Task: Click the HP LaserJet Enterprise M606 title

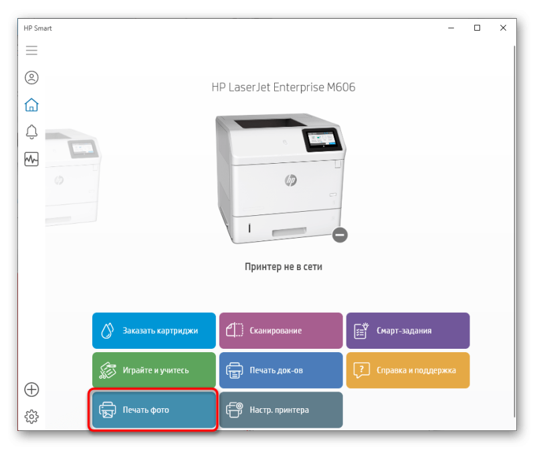Action: point(283,88)
